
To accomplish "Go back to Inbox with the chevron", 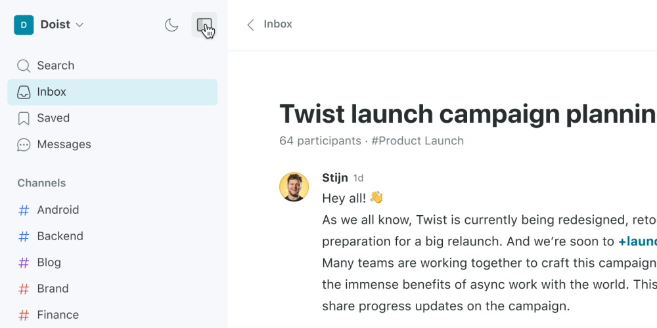I will point(250,25).
